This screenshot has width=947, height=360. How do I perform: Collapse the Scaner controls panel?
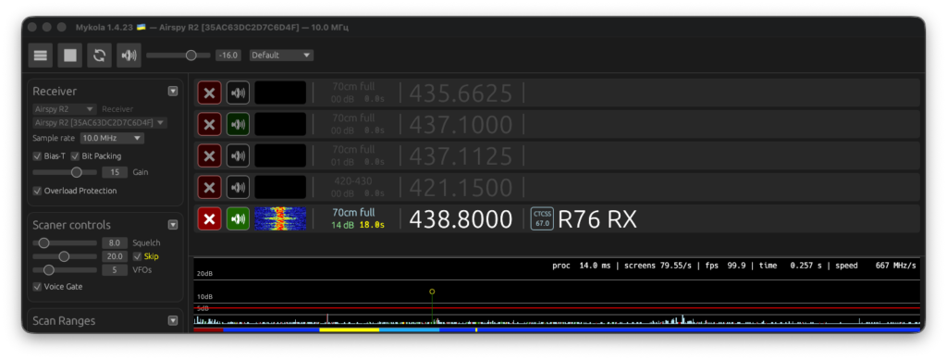[173, 225]
